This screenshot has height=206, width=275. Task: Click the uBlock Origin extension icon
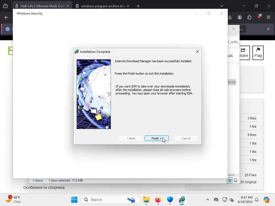tap(259, 17)
